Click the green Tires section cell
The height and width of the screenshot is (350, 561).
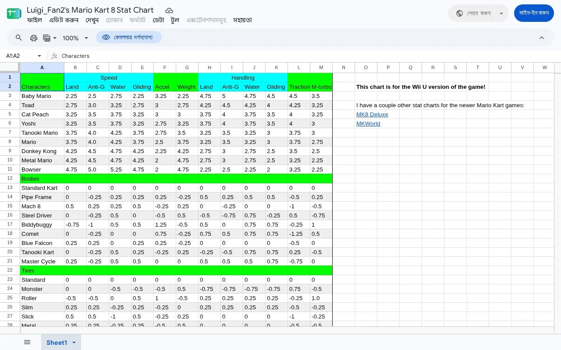(x=42, y=270)
